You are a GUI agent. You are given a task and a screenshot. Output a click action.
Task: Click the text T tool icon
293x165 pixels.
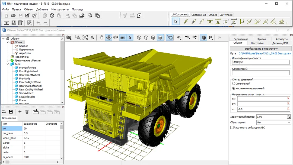(6, 23)
